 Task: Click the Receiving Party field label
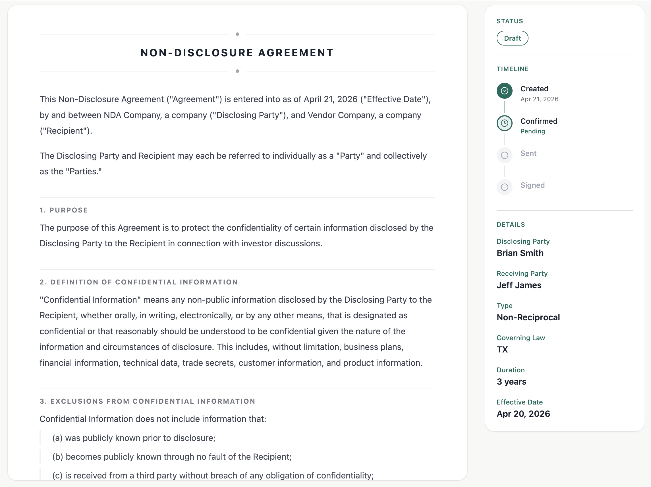coord(522,274)
